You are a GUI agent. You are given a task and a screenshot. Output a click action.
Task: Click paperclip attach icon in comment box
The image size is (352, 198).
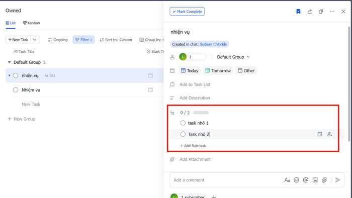(324, 180)
